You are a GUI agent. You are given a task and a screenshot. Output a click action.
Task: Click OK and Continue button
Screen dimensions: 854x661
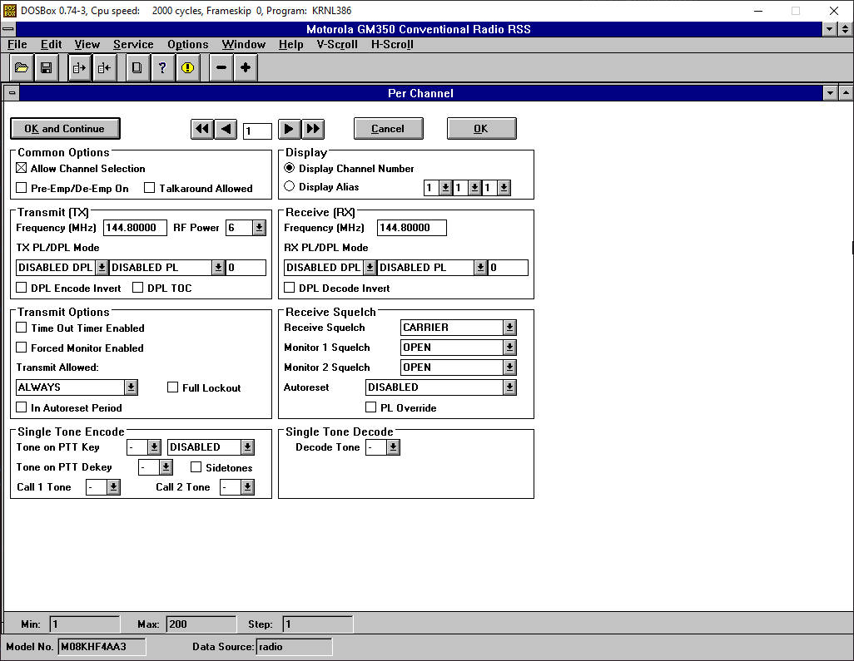tap(65, 129)
